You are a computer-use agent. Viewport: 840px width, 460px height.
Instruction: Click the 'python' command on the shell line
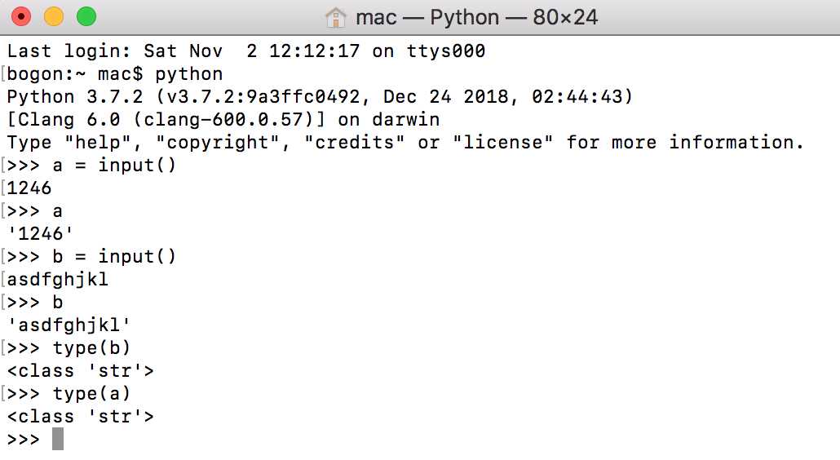pos(189,74)
